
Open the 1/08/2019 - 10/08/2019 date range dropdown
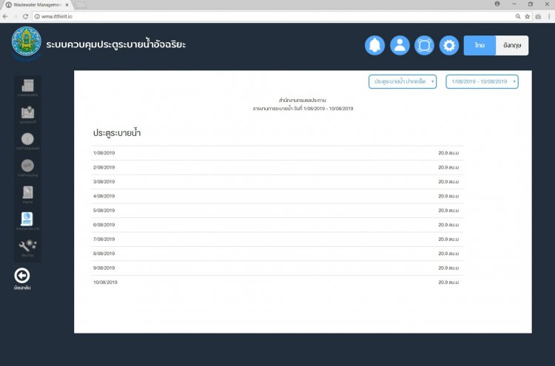[482, 81]
